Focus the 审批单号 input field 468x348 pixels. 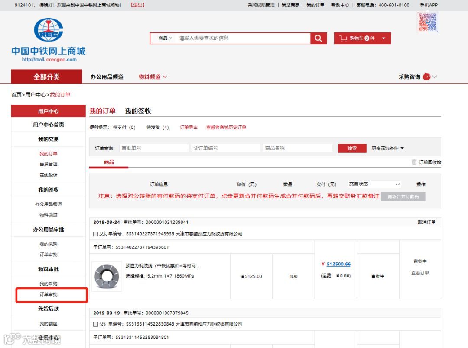[154, 148]
